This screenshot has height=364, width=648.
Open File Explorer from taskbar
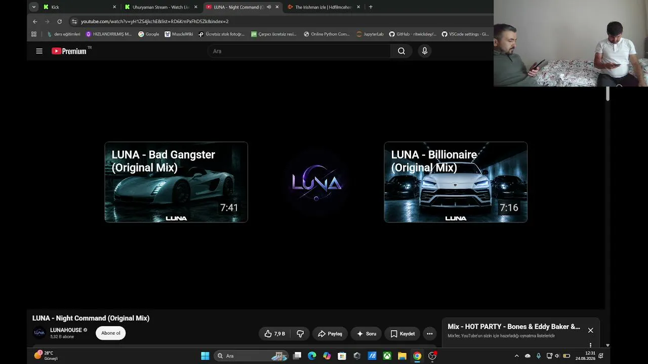pos(402,356)
